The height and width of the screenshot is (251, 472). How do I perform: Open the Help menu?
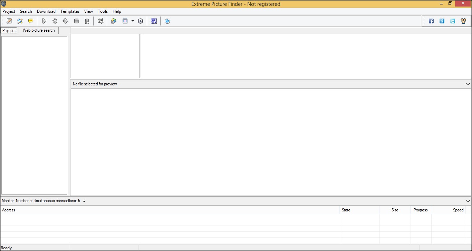(117, 11)
